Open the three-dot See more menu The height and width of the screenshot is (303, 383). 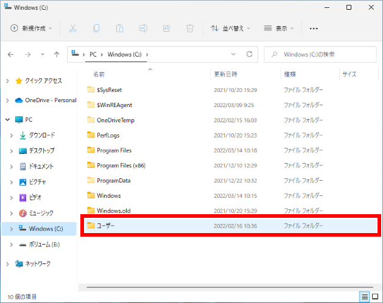click(x=314, y=29)
